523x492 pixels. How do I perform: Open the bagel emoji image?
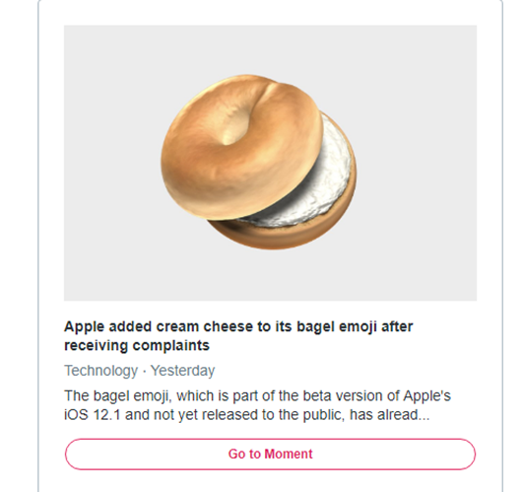(270, 163)
